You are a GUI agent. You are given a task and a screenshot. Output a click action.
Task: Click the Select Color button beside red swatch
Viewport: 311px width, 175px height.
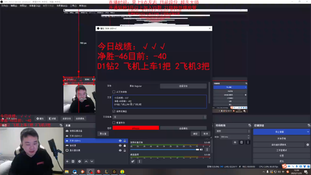pyautogui.click(x=183, y=128)
